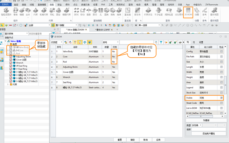The width and height of the screenshot is (229, 143).
Task: Click the refresh icon in 3D BOM toolbar
Action: coord(85,42)
